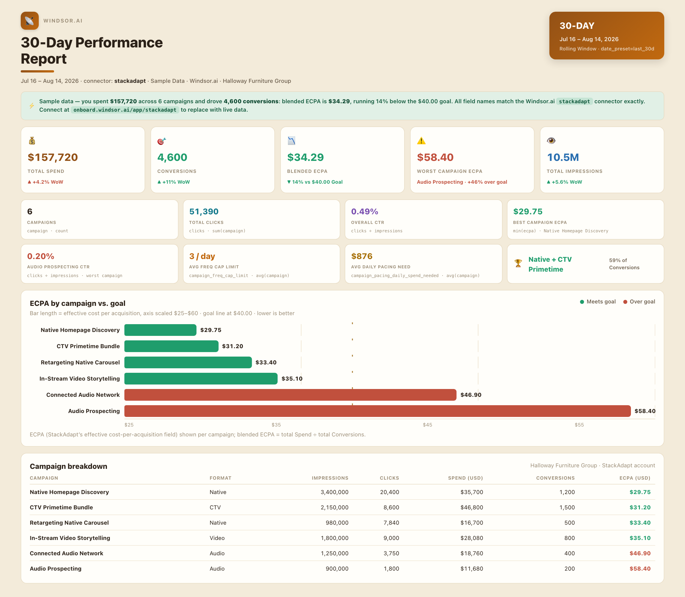Click the Native Homepage Discovery green bar

tap(160, 330)
